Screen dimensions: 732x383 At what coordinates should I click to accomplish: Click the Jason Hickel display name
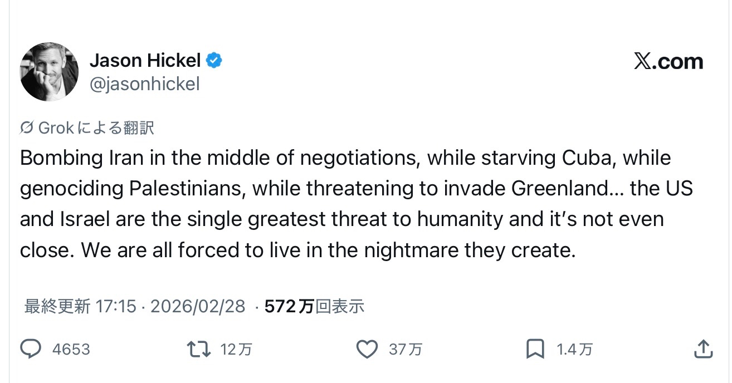coord(145,60)
